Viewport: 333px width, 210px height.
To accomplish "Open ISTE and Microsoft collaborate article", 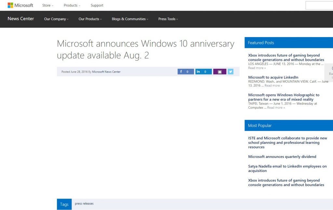I will [x=287, y=142].
